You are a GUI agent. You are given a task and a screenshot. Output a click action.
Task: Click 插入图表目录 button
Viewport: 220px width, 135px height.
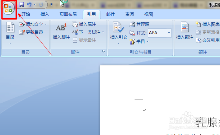[207, 24]
